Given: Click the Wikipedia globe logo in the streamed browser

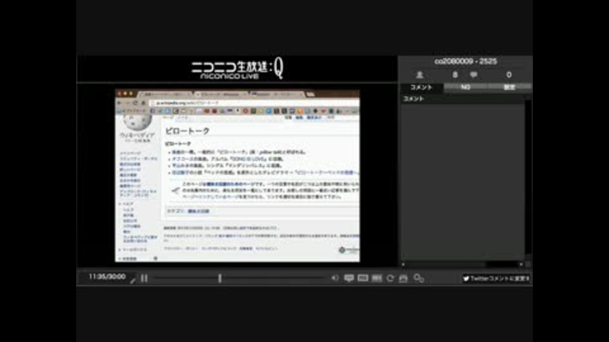Looking at the screenshot, I should [x=138, y=122].
